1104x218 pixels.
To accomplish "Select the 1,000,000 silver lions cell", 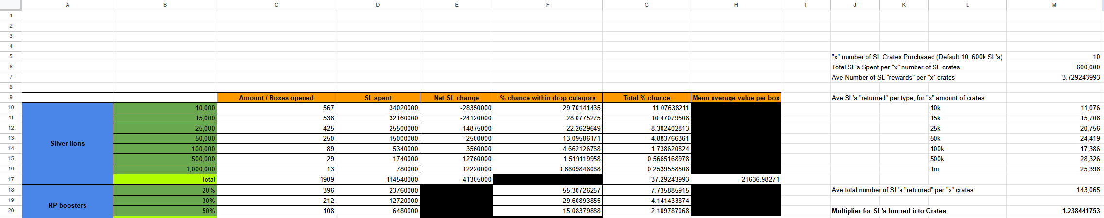I will tap(165, 169).
